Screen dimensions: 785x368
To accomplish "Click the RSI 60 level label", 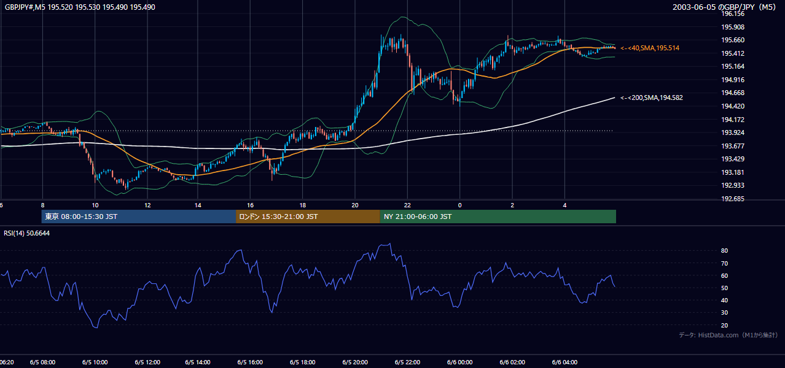I will pos(724,275).
